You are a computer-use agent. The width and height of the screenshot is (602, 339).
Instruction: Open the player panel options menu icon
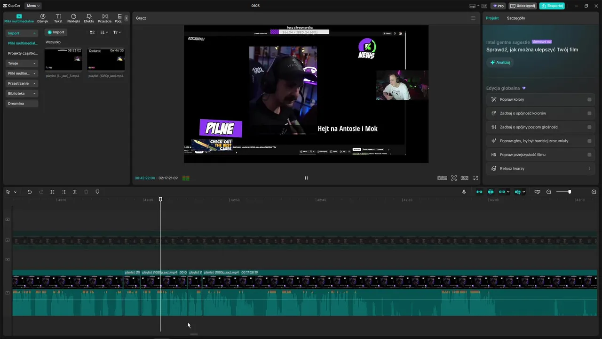(473, 18)
